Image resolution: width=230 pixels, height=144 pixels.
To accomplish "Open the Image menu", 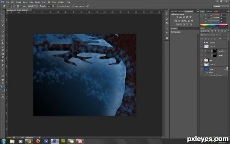I will pos(18,2).
